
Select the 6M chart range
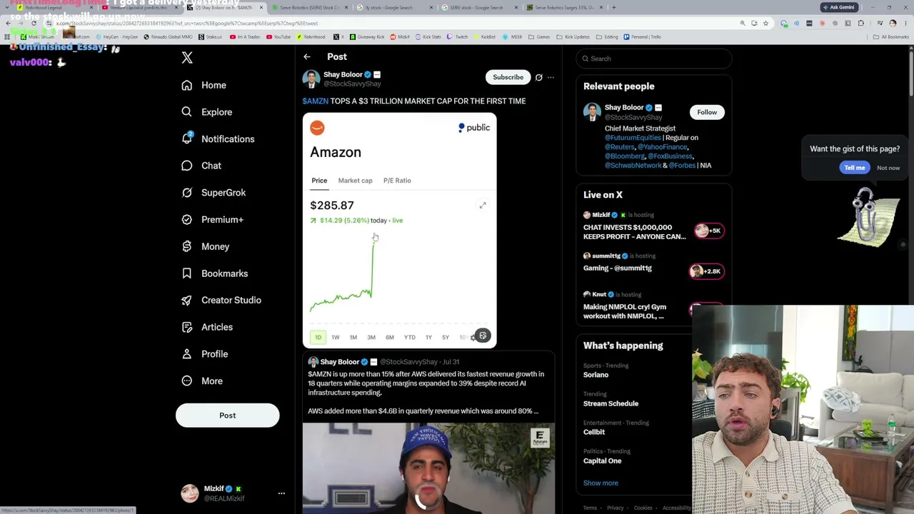(x=390, y=337)
